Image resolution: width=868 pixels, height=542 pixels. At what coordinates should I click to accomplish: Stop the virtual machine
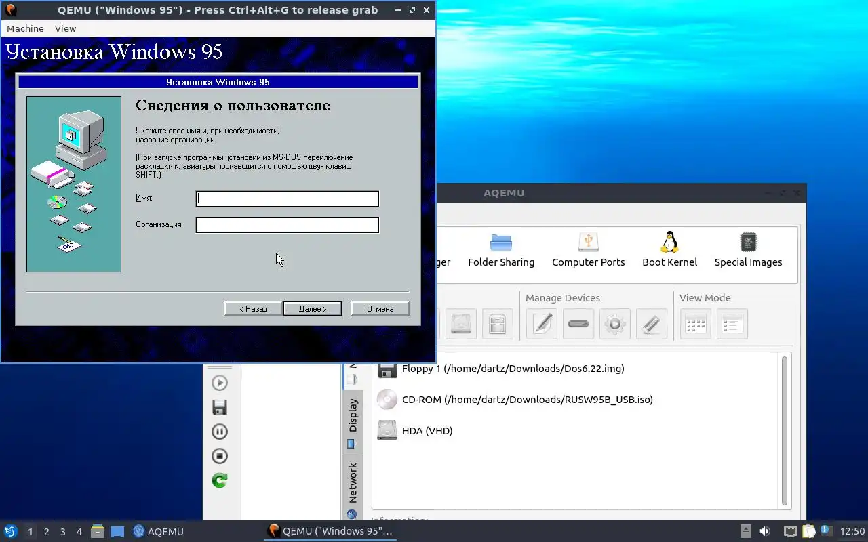(x=220, y=456)
